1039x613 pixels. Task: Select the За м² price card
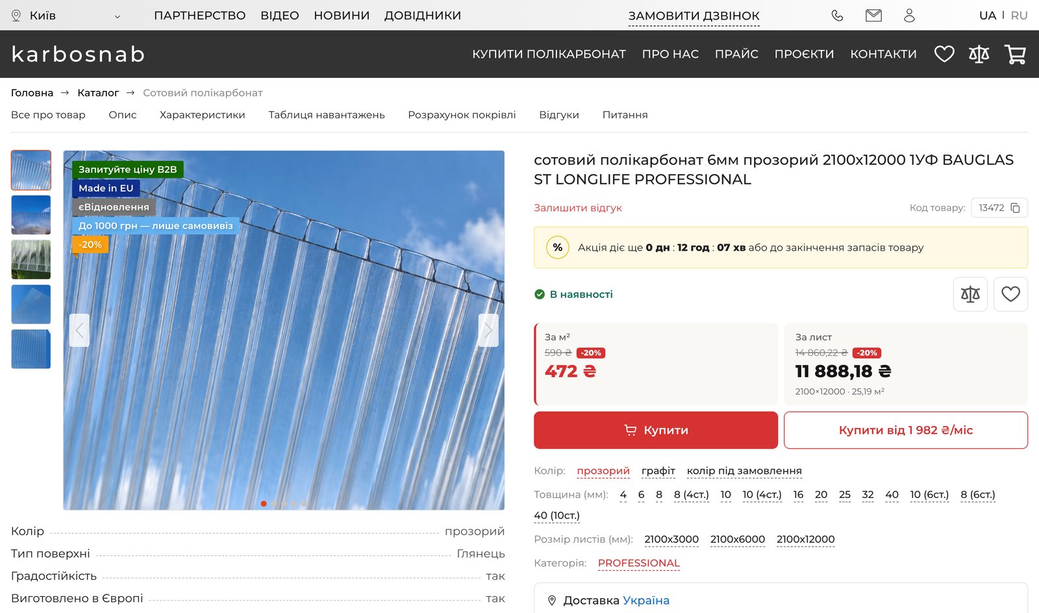pos(656,364)
